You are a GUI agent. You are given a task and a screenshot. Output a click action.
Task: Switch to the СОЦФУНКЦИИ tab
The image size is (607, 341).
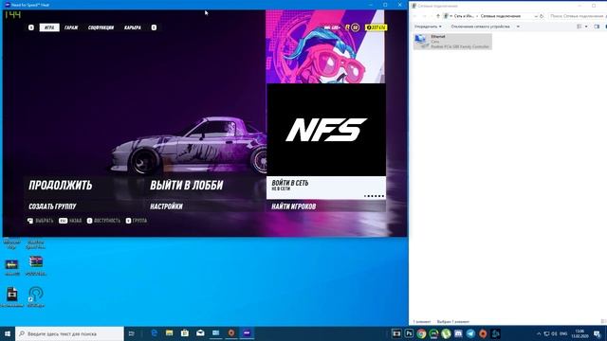coord(101,27)
